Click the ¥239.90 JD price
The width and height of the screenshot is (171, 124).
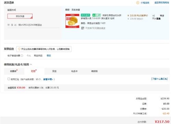click(135, 19)
